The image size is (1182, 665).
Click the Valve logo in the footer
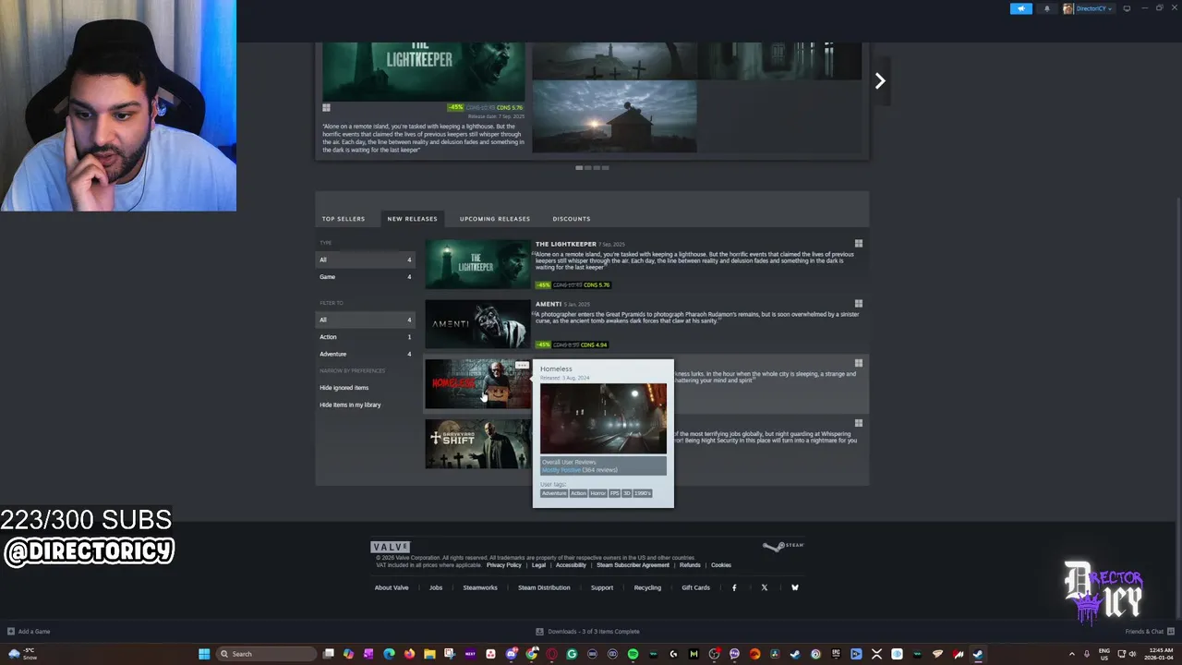pos(390,547)
